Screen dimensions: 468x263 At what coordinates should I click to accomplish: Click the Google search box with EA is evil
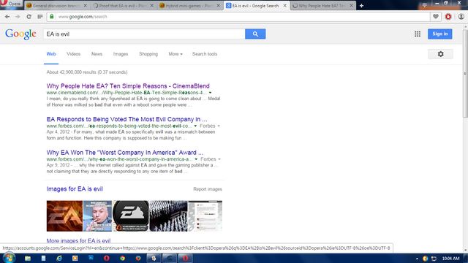click(x=144, y=34)
